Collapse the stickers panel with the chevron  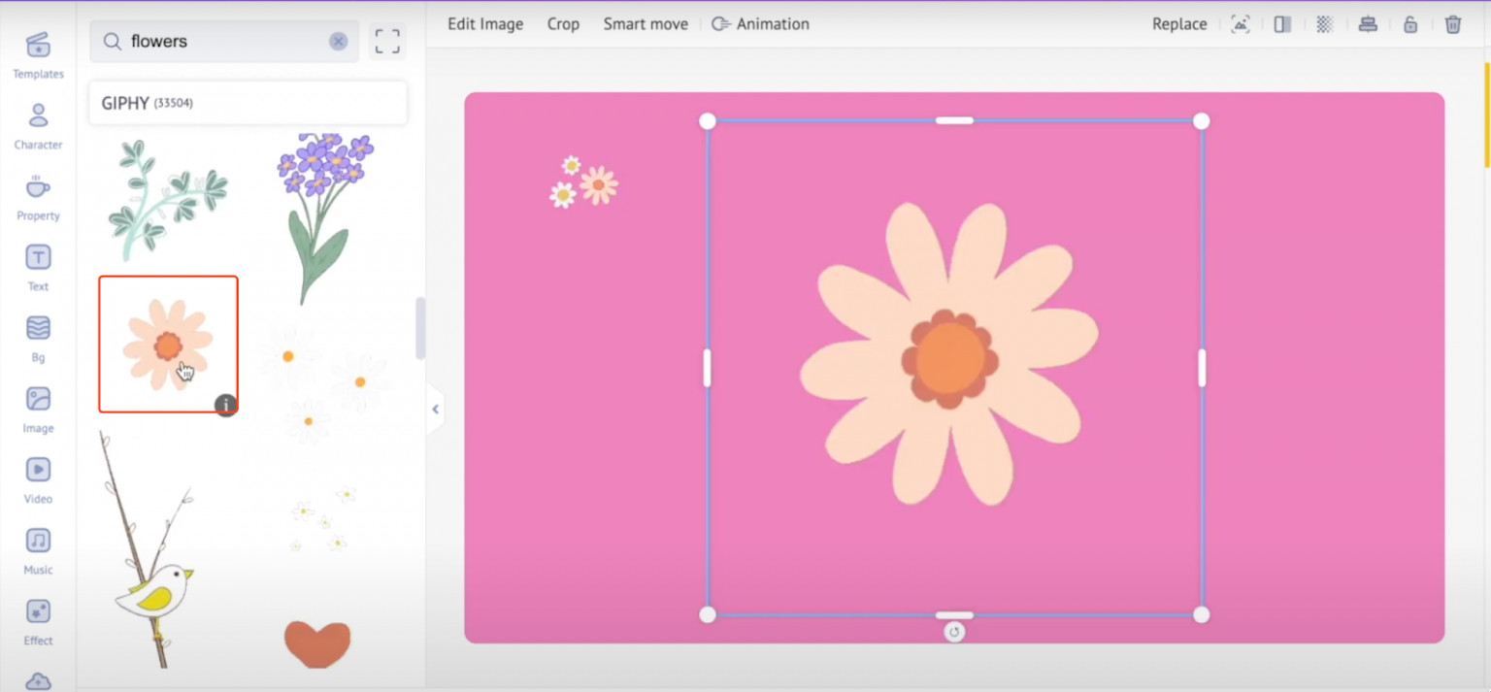[435, 409]
